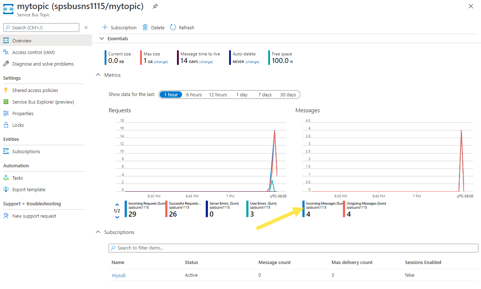Open Service Bus Explorer (preview)

pyautogui.click(x=43, y=102)
